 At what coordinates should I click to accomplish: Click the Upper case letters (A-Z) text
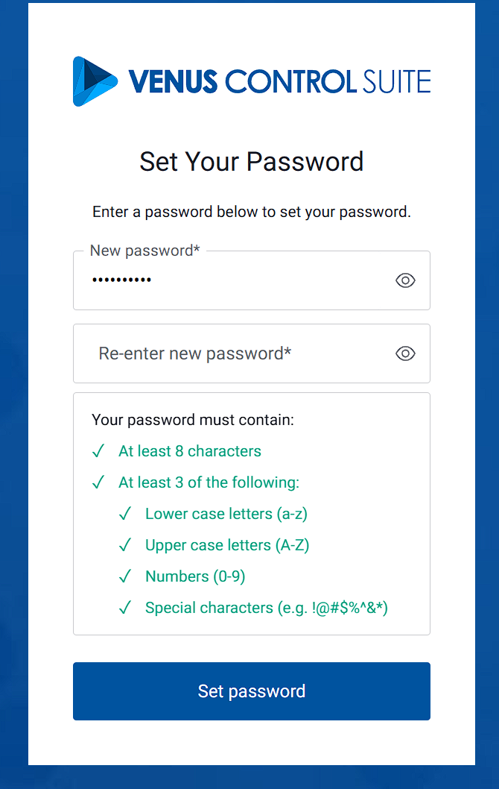click(227, 545)
